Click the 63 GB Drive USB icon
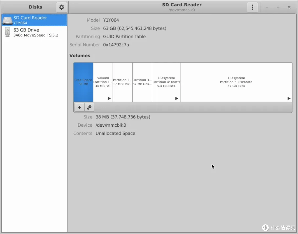This screenshot has width=298, height=234. (7, 32)
